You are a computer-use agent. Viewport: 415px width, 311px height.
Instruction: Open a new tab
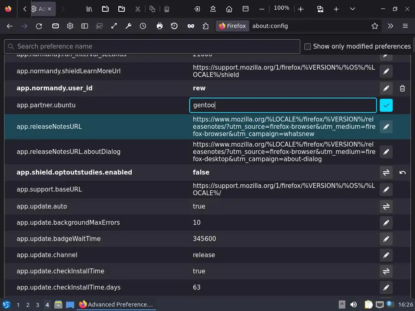(336, 9)
